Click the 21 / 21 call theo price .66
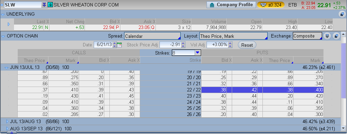 click(x=33, y=84)
